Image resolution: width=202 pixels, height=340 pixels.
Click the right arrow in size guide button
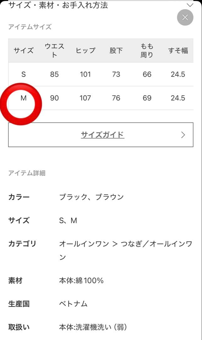[183, 135]
